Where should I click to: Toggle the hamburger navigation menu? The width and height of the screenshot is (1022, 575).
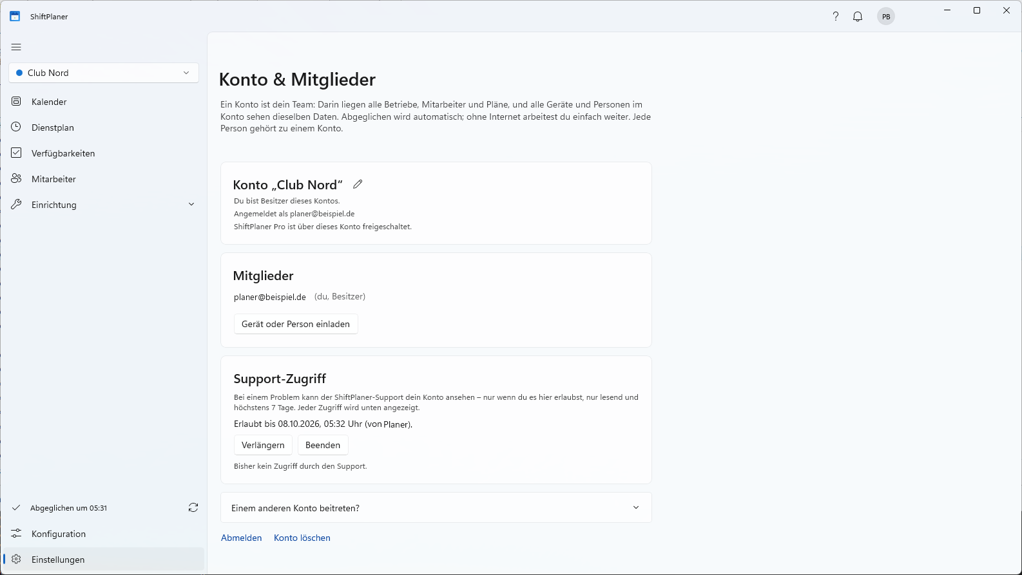(16, 47)
